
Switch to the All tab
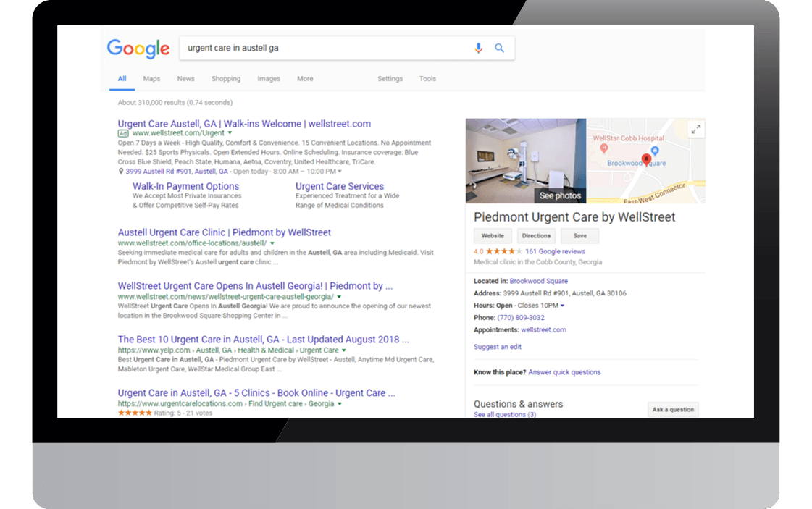(122, 79)
